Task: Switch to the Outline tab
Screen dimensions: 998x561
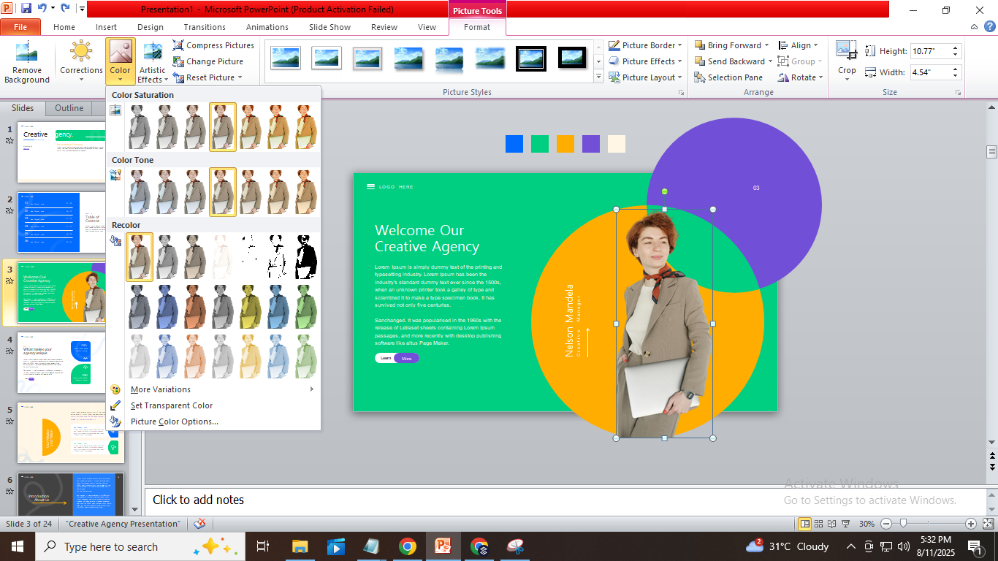Action: coord(69,108)
